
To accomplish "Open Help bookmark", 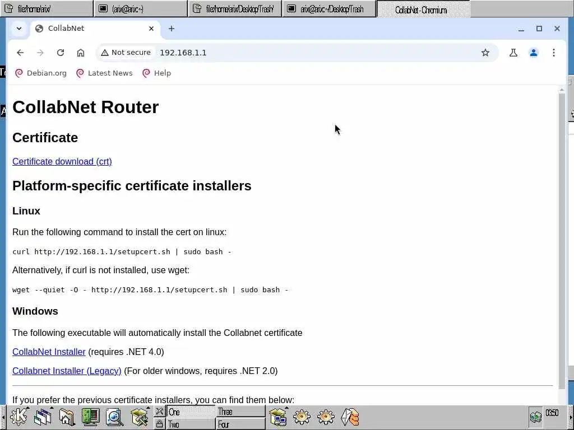I will [x=157, y=73].
